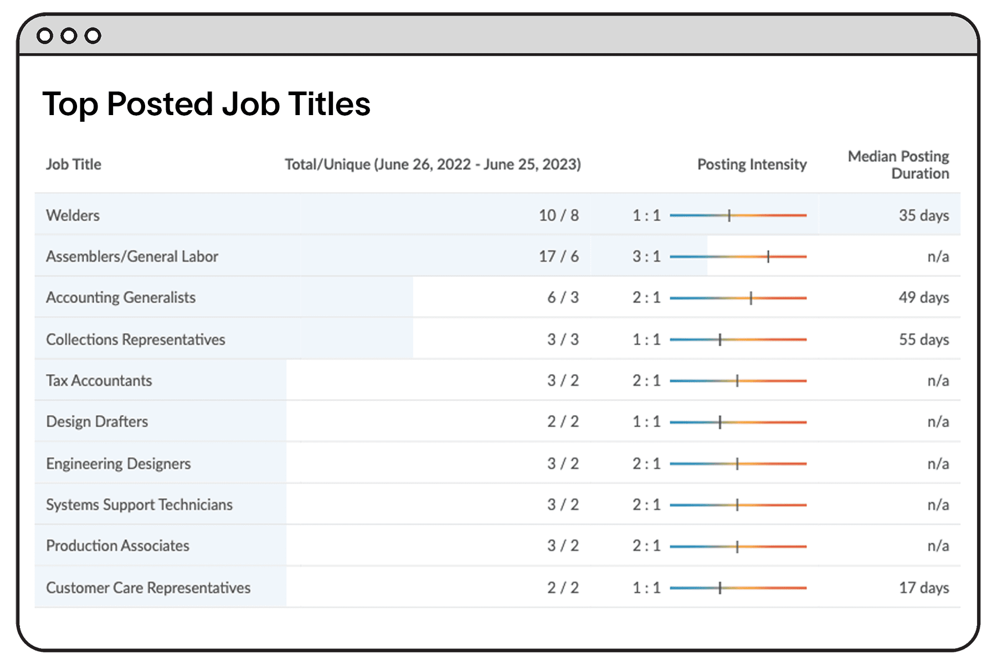
Task: Select the Tax Accountants job title
Action: pyautogui.click(x=99, y=381)
